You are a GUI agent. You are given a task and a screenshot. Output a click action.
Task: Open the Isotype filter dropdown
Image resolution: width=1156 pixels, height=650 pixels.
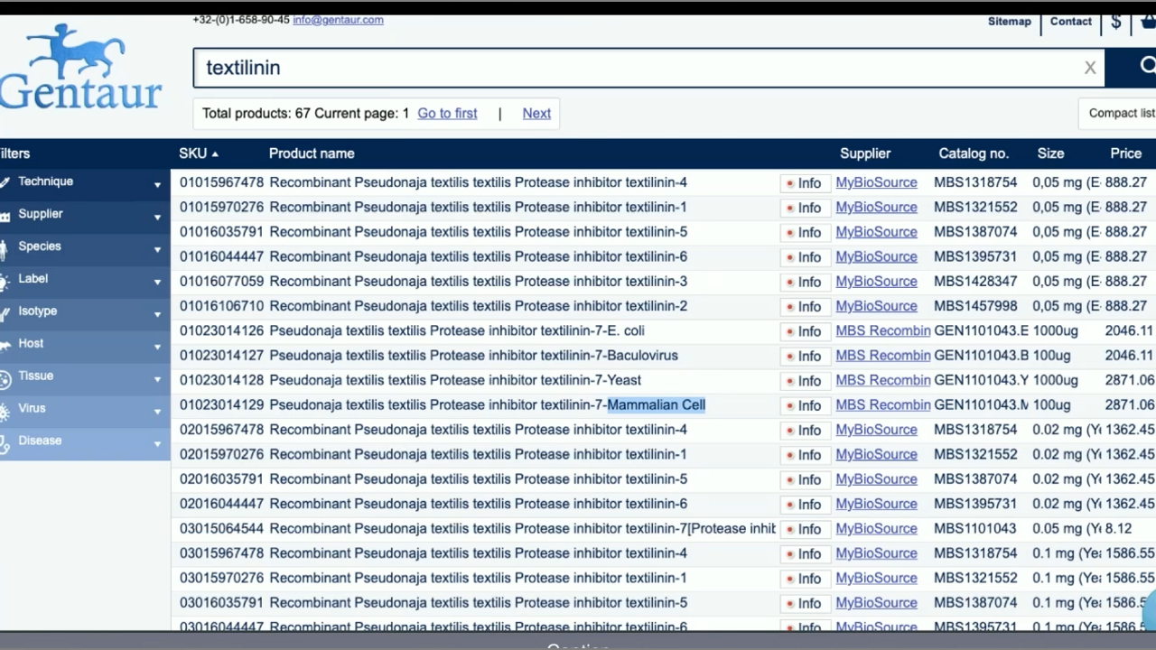coord(157,314)
